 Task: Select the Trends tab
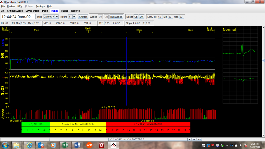[54, 11]
